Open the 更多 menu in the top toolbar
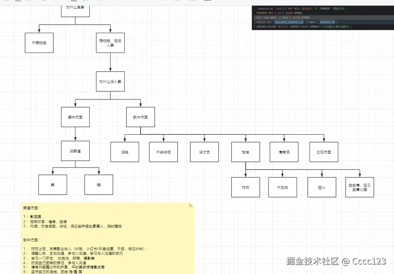 point(208,1)
